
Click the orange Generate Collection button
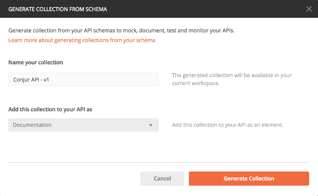pyautogui.click(x=249, y=179)
